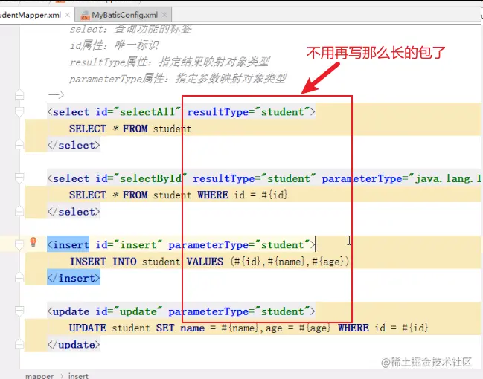The height and width of the screenshot is (379, 483).
Task: Collapse the update tag block
Action: pyautogui.click(x=19, y=311)
